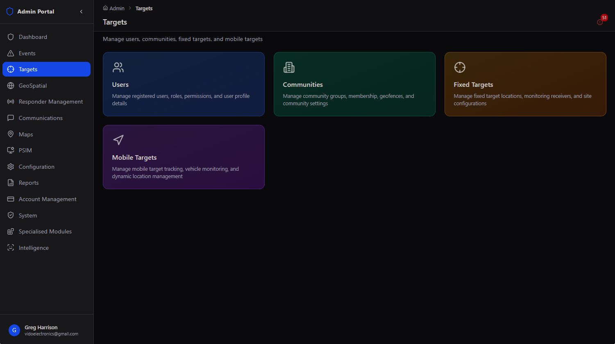Open the Specialised Modules label

point(45,231)
